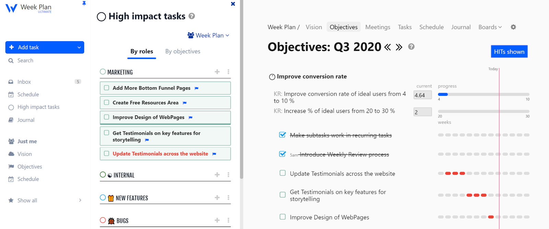549x229 pixels.
Task: Open Tasks in top navigation
Action: pyautogui.click(x=405, y=27)
